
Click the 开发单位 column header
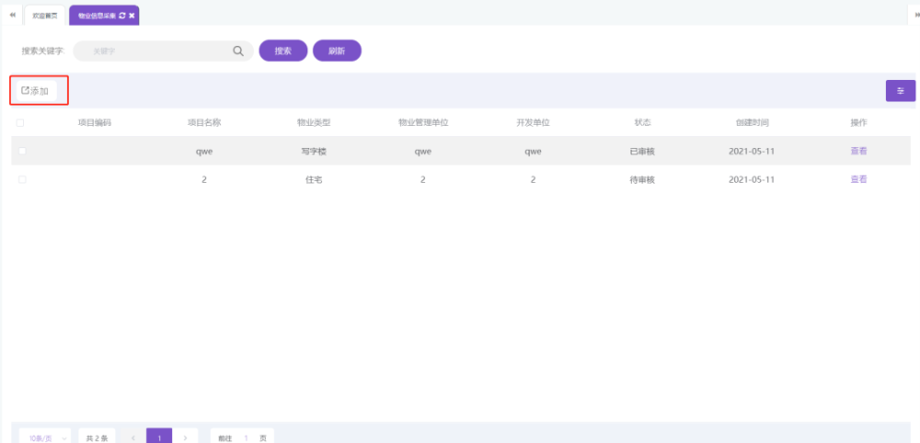(533, 123)
